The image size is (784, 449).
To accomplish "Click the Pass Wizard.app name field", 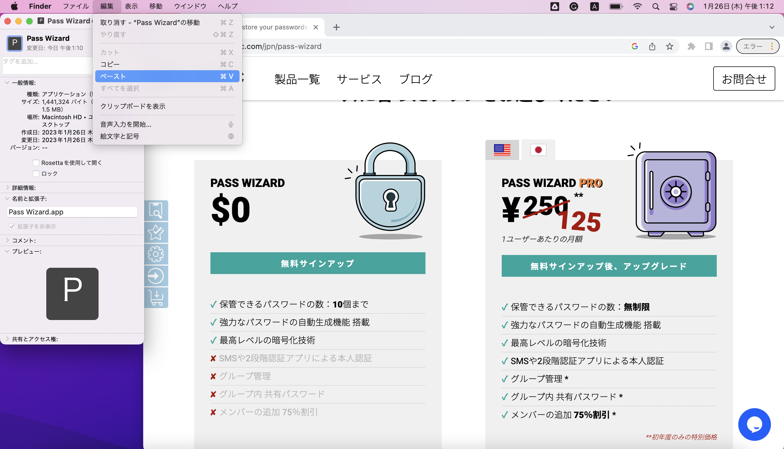I will click(x=72, y=212).
